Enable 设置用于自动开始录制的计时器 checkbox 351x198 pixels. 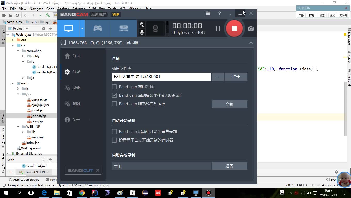point(114,140)
